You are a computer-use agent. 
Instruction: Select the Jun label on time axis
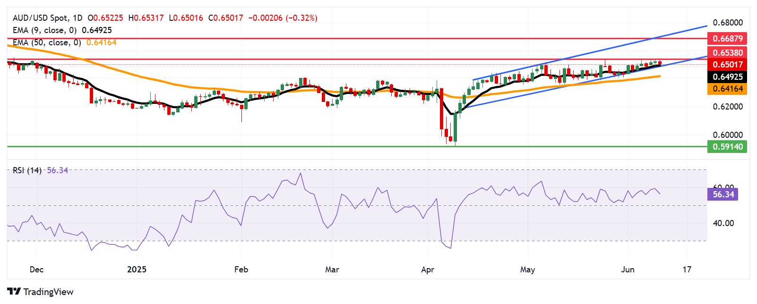[628, 270]
